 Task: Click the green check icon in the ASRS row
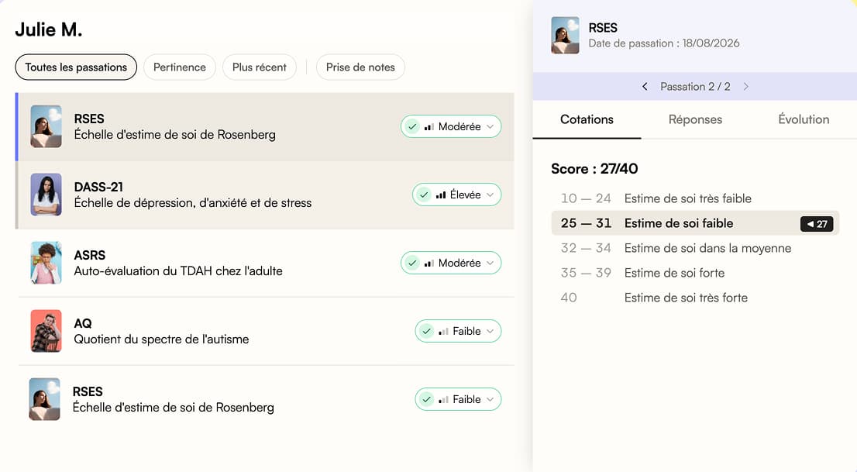pyautogui.click(x=412, y=263)
